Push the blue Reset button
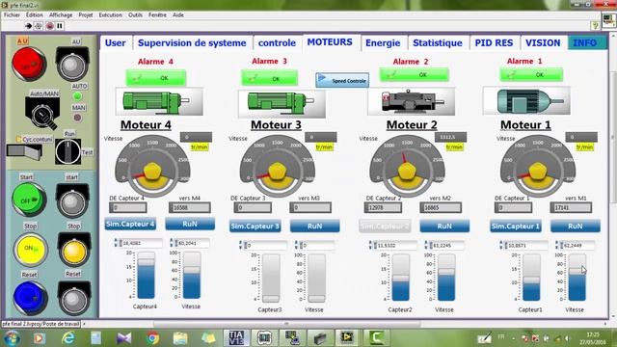Image resolution: width=617 pixels, height=347 pixels. coord(31,298)
